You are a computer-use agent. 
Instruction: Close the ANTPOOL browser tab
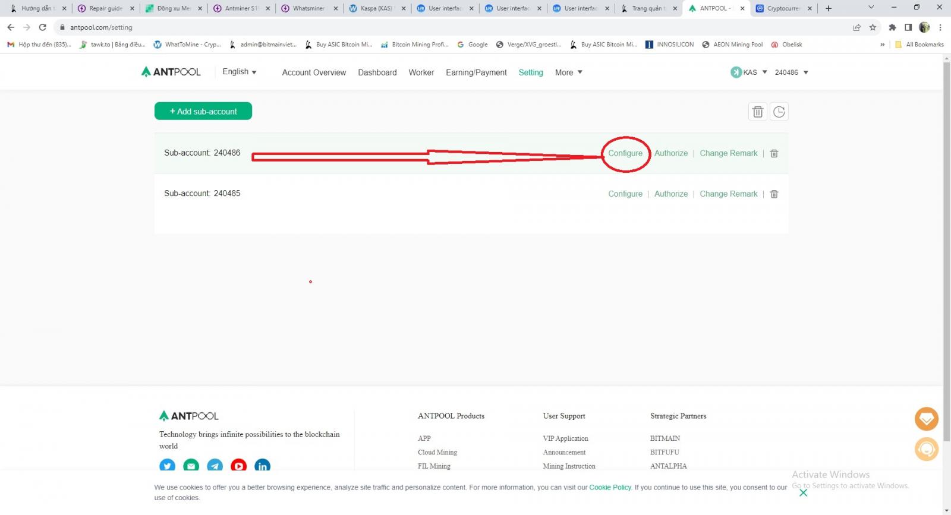(742, 8)
